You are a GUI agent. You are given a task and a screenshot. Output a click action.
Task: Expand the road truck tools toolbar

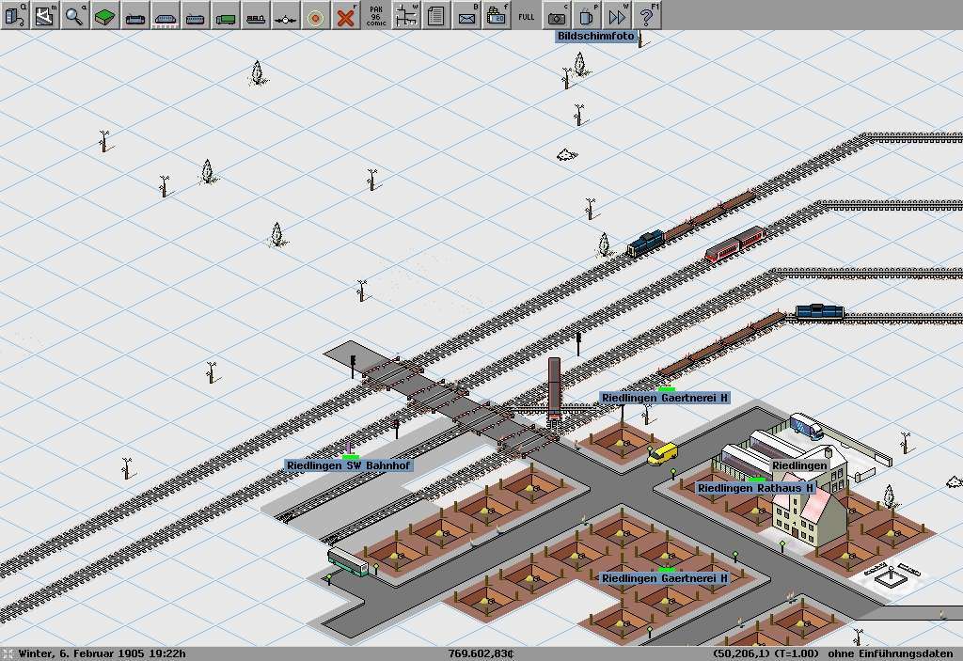[x=226, y=15]
